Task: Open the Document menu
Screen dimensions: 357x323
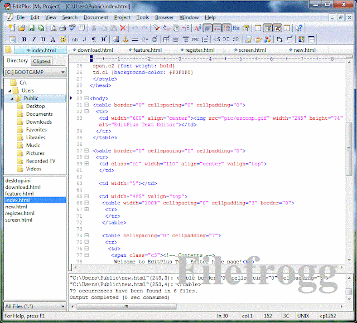Action: pos(96,17)
